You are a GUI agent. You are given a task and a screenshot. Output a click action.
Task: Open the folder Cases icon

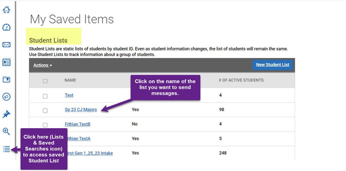pyautogui.click(x=6, y=79)
